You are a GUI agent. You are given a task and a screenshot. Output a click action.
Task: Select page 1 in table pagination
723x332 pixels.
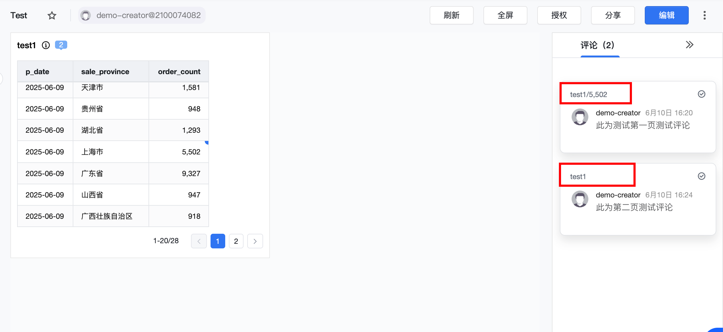218,241
